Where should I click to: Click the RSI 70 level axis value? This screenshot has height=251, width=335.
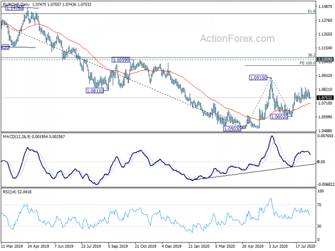click(x=319, y=205)
